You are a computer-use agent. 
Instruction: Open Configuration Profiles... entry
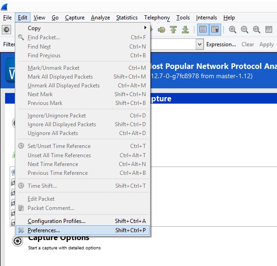point(83,221)
